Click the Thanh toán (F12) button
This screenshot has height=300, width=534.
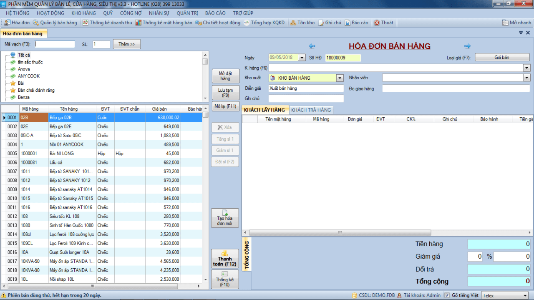(225, 259)
